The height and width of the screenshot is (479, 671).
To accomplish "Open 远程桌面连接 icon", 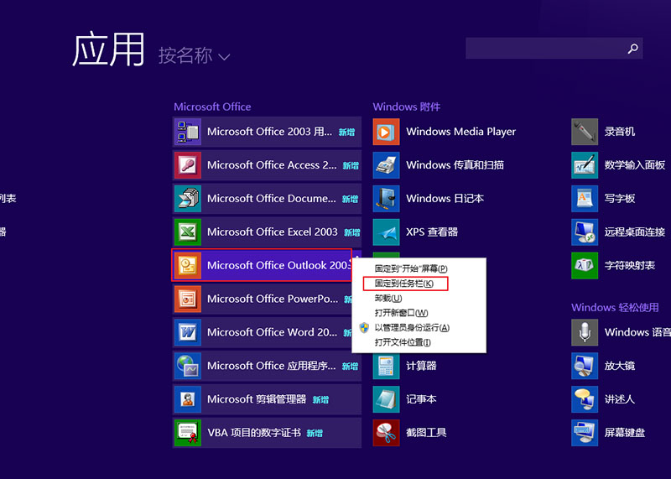I will 585,232.
